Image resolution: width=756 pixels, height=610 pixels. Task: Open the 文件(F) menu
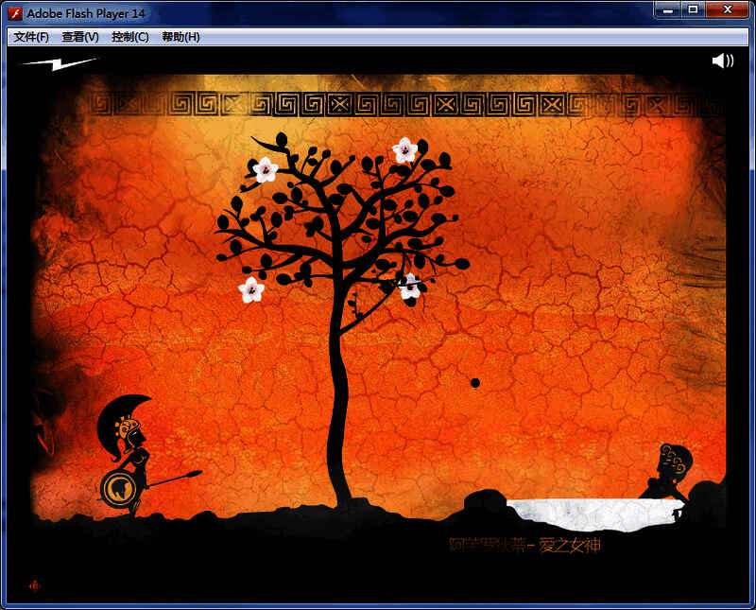pos(31,37)
